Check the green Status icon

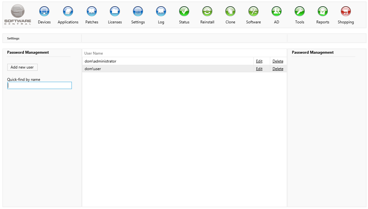coord(184,12)
